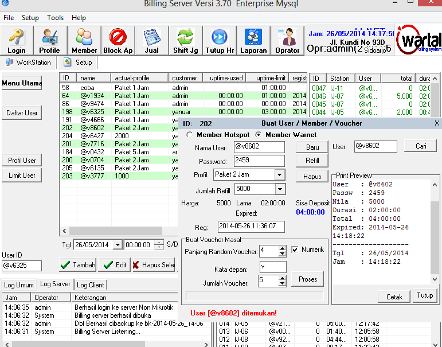This screenshot has height=347, width=442.
Task: Switch to the Log Umum tab
Action: (18, 285)
